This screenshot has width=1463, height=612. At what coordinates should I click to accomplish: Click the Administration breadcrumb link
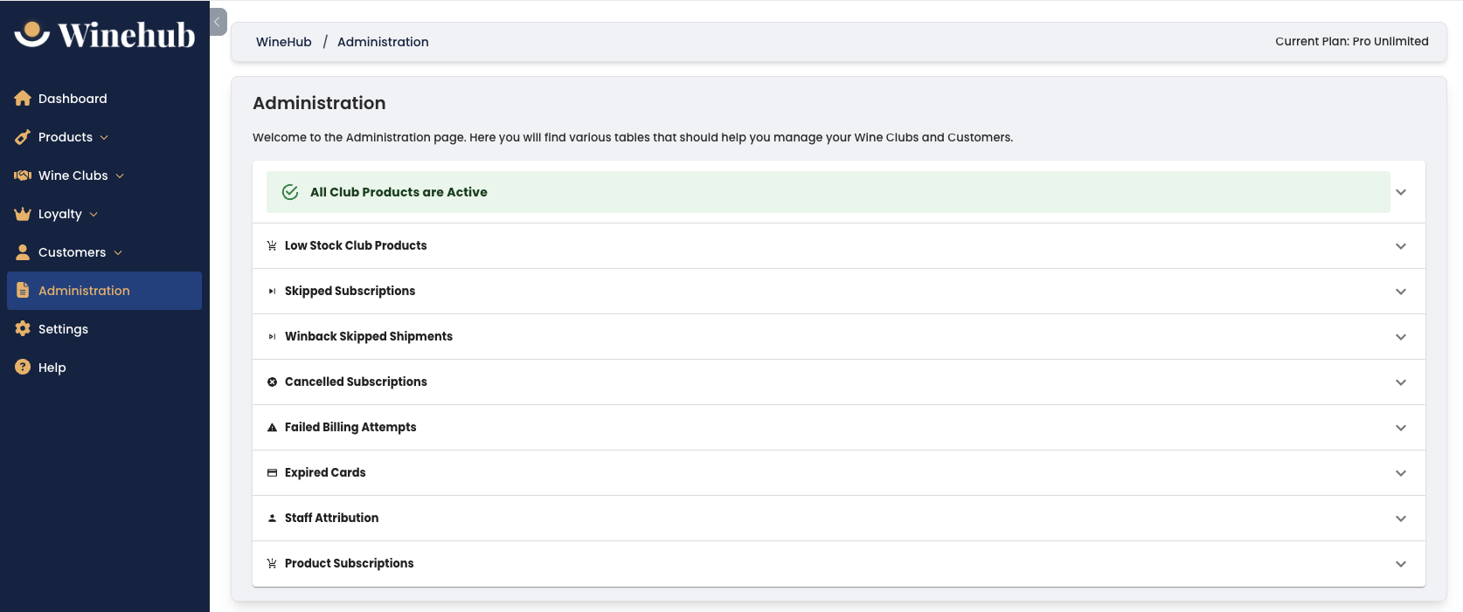tap(383, 42)
